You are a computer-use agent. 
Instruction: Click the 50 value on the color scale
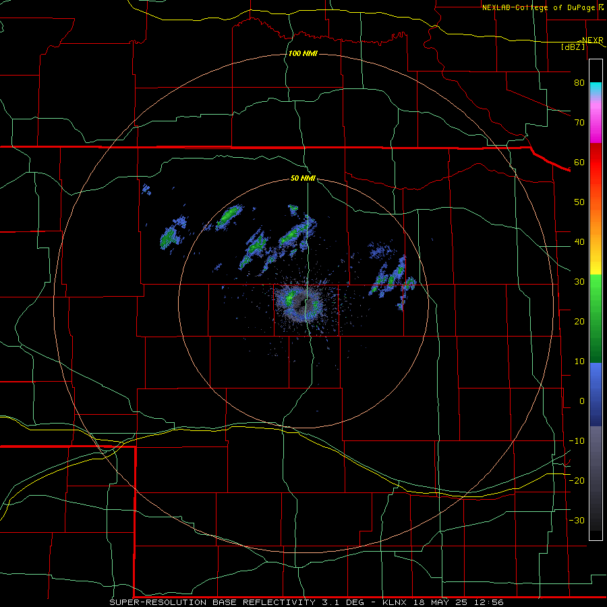pos(579,202)
